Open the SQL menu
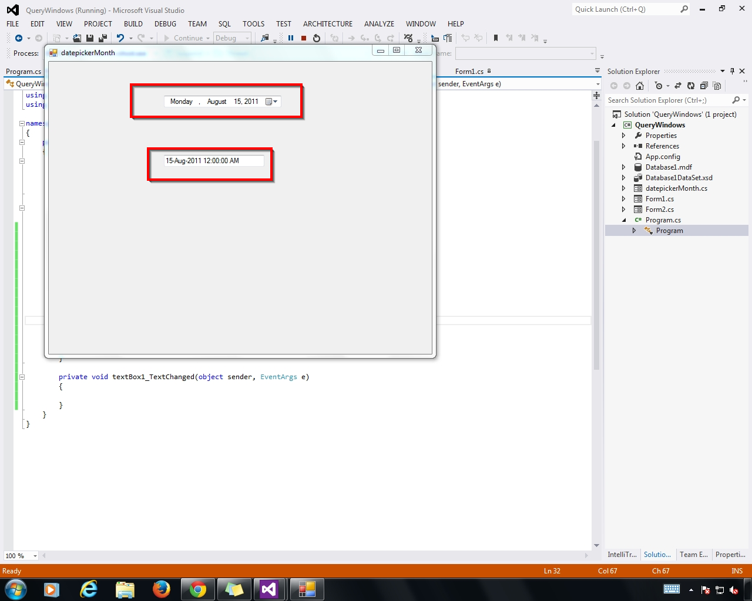Image resolution: width=752 pixels, height=601 pixels. 224,24
